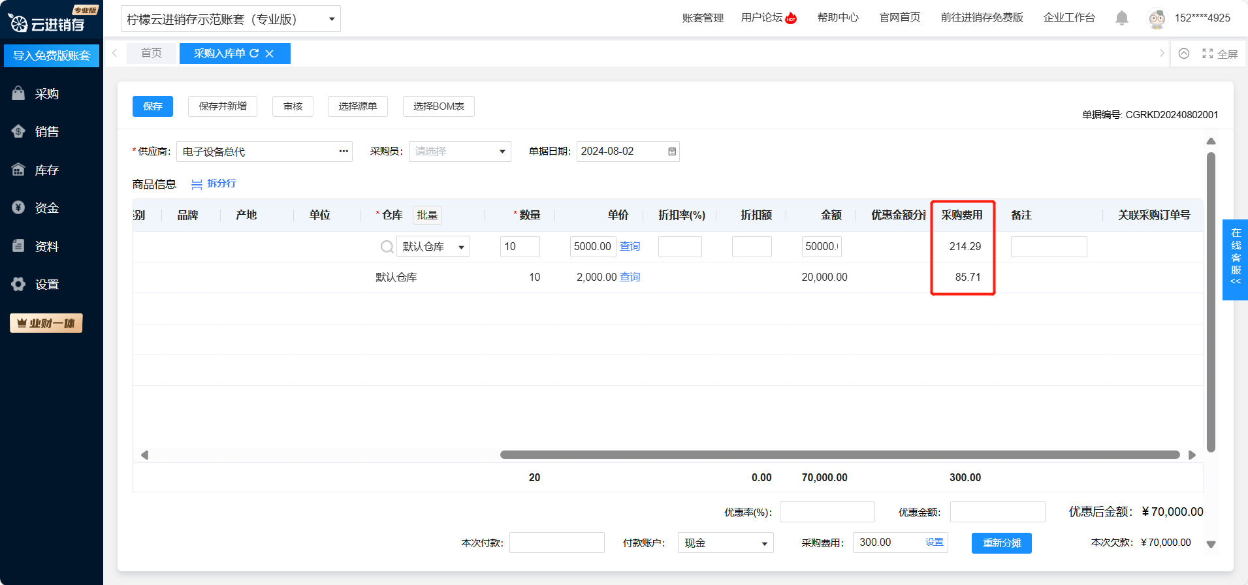Click the 保存并新增 button
1248x585 pixels.
click(x=223, y=106)
